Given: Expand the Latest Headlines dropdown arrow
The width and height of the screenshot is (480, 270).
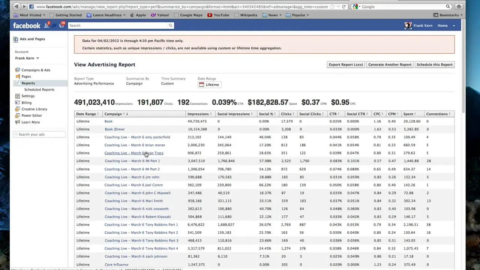Looking at the screenshot, I should click(124, 15).
